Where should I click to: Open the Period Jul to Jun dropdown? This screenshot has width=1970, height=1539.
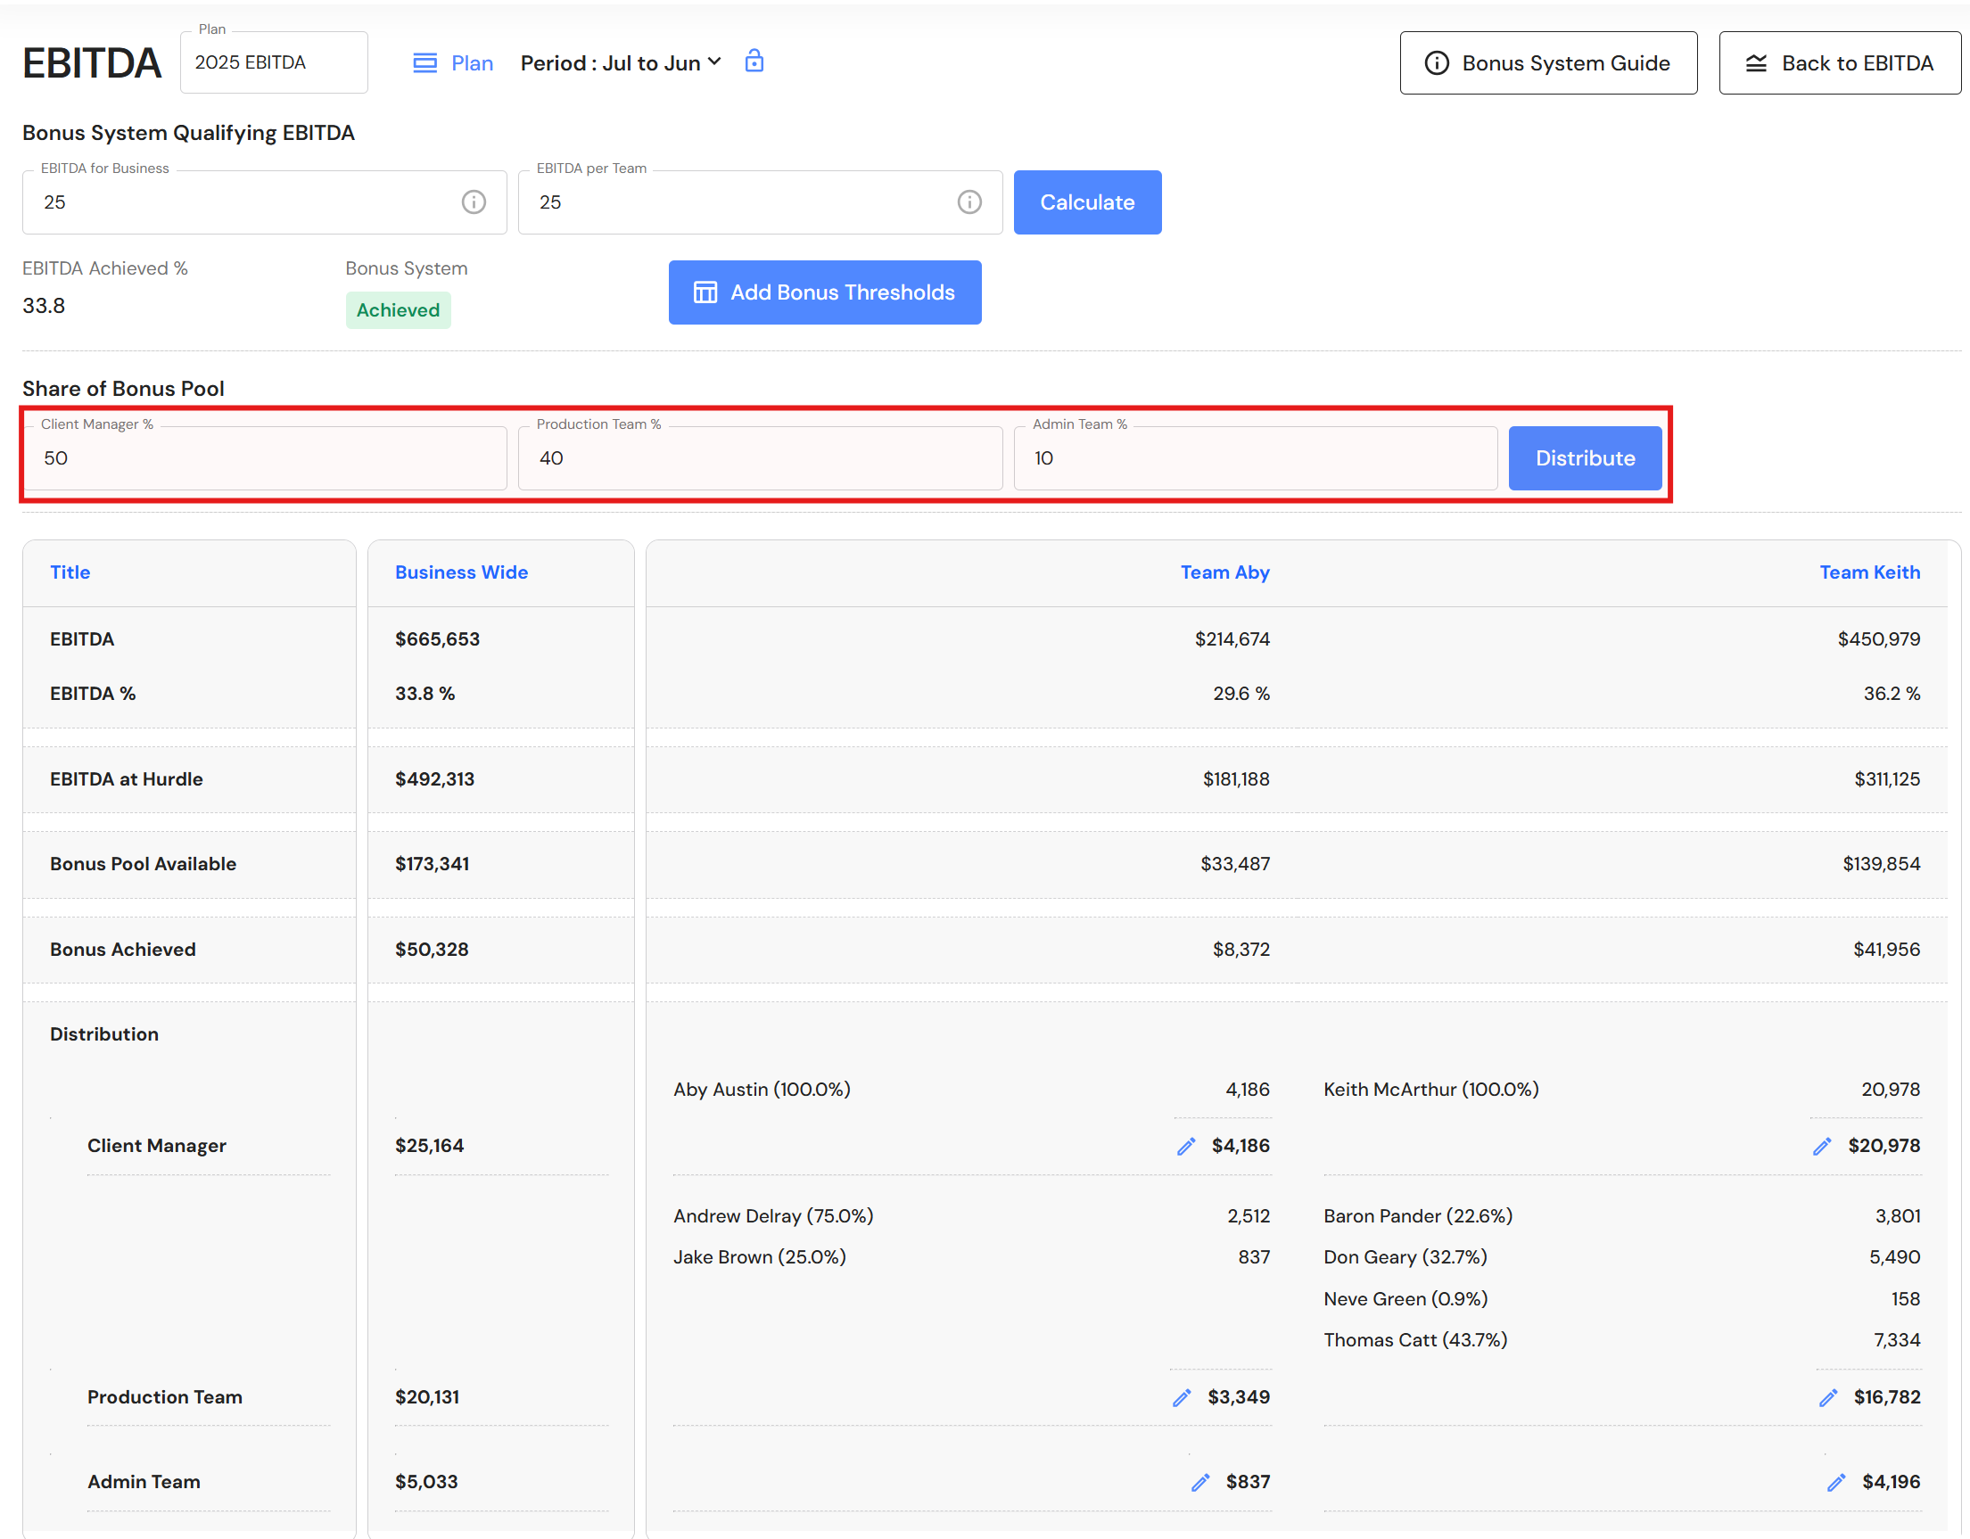tap(621, 63)
